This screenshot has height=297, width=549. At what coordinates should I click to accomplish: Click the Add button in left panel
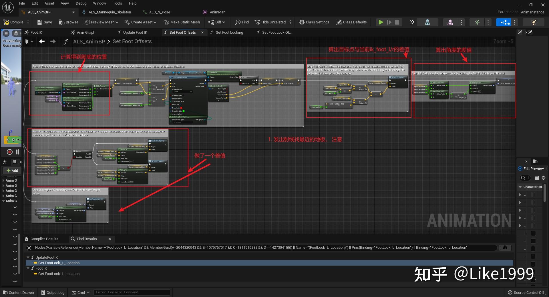click(12, 170)
